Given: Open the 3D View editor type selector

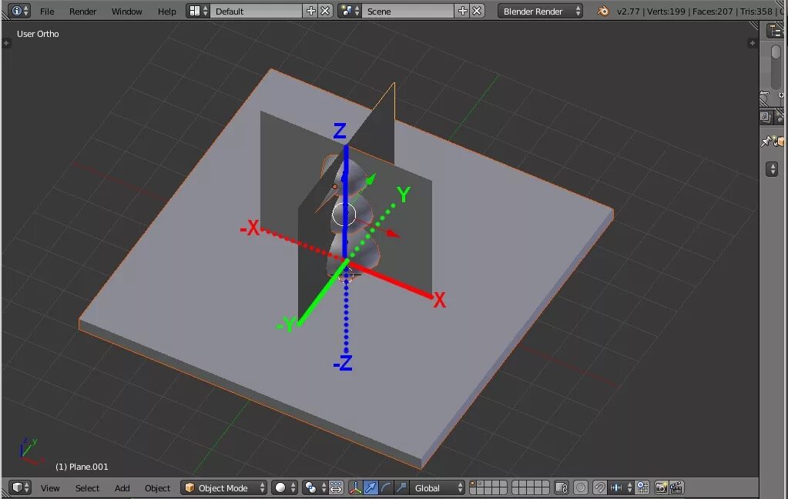Looking at the screenshot, I should (21, 487).
